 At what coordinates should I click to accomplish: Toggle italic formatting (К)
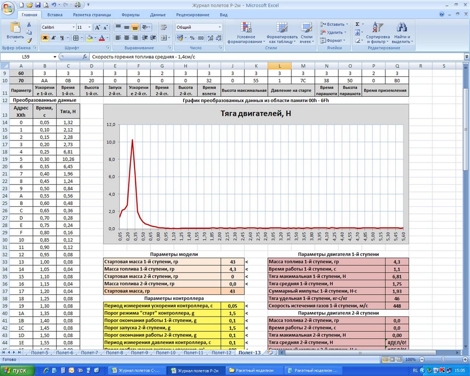tap(53, 38)
